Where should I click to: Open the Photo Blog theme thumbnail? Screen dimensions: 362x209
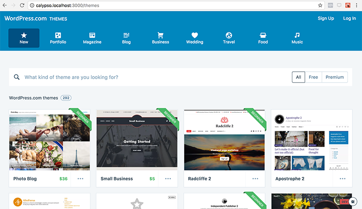(49, 140)
